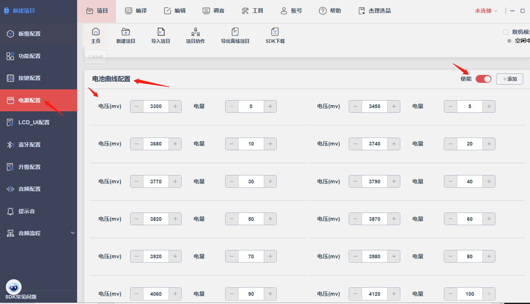Decrease the battery level 60 value
This screenshot has width=530, height=304.
(450, 219)
